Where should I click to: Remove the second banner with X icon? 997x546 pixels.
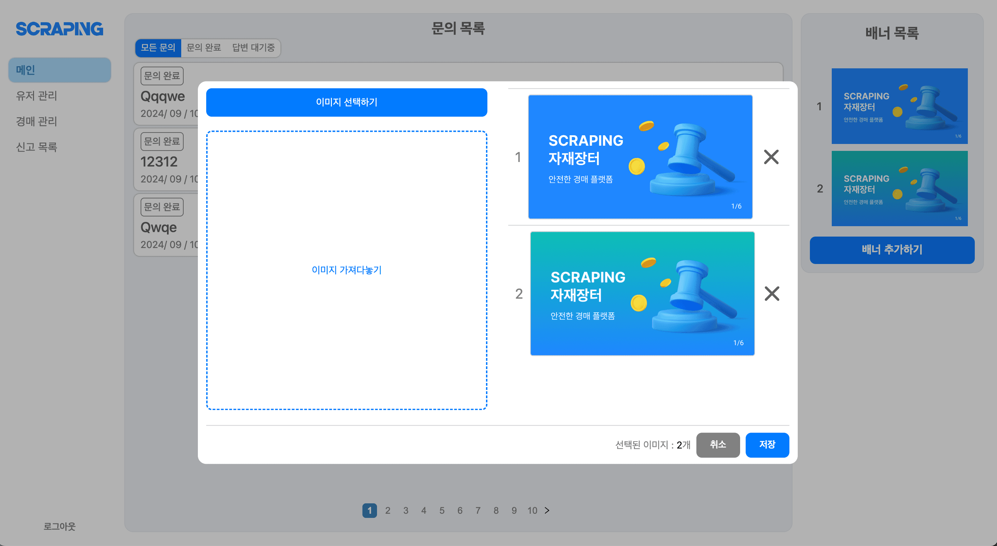click(x=772, y=293)
